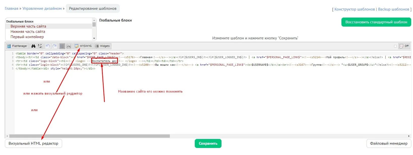The height and width of the screenshot is (155, 413).
Task: Undo the last edit in editor
Action: point(48,46)
